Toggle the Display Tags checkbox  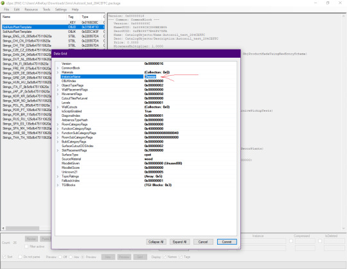point(181,257)
